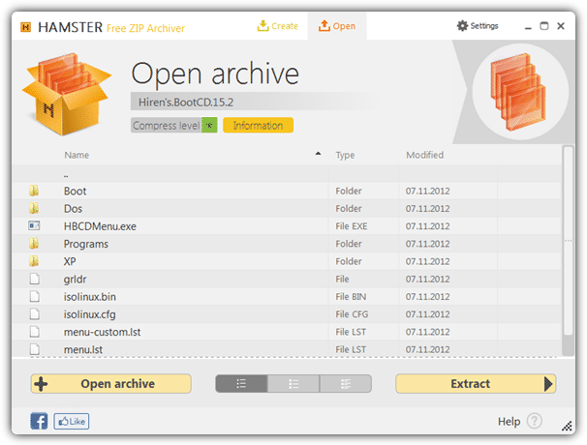Select the middle list view mode

pyautogui.click(x=293, y=384)
